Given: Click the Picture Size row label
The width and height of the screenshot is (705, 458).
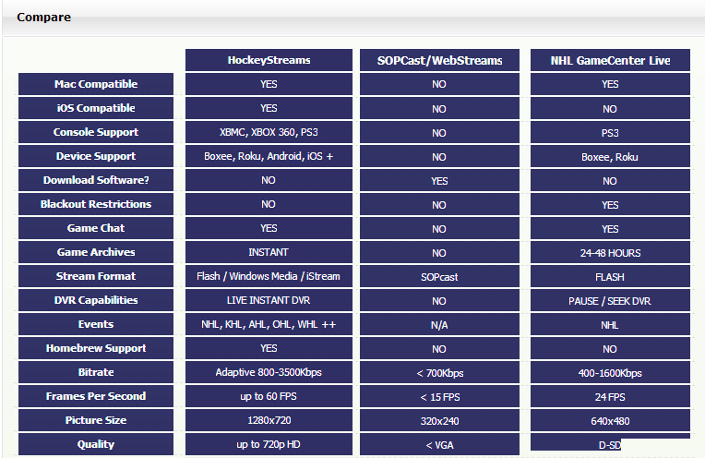Looking at the screenshot, I should 96,420.
